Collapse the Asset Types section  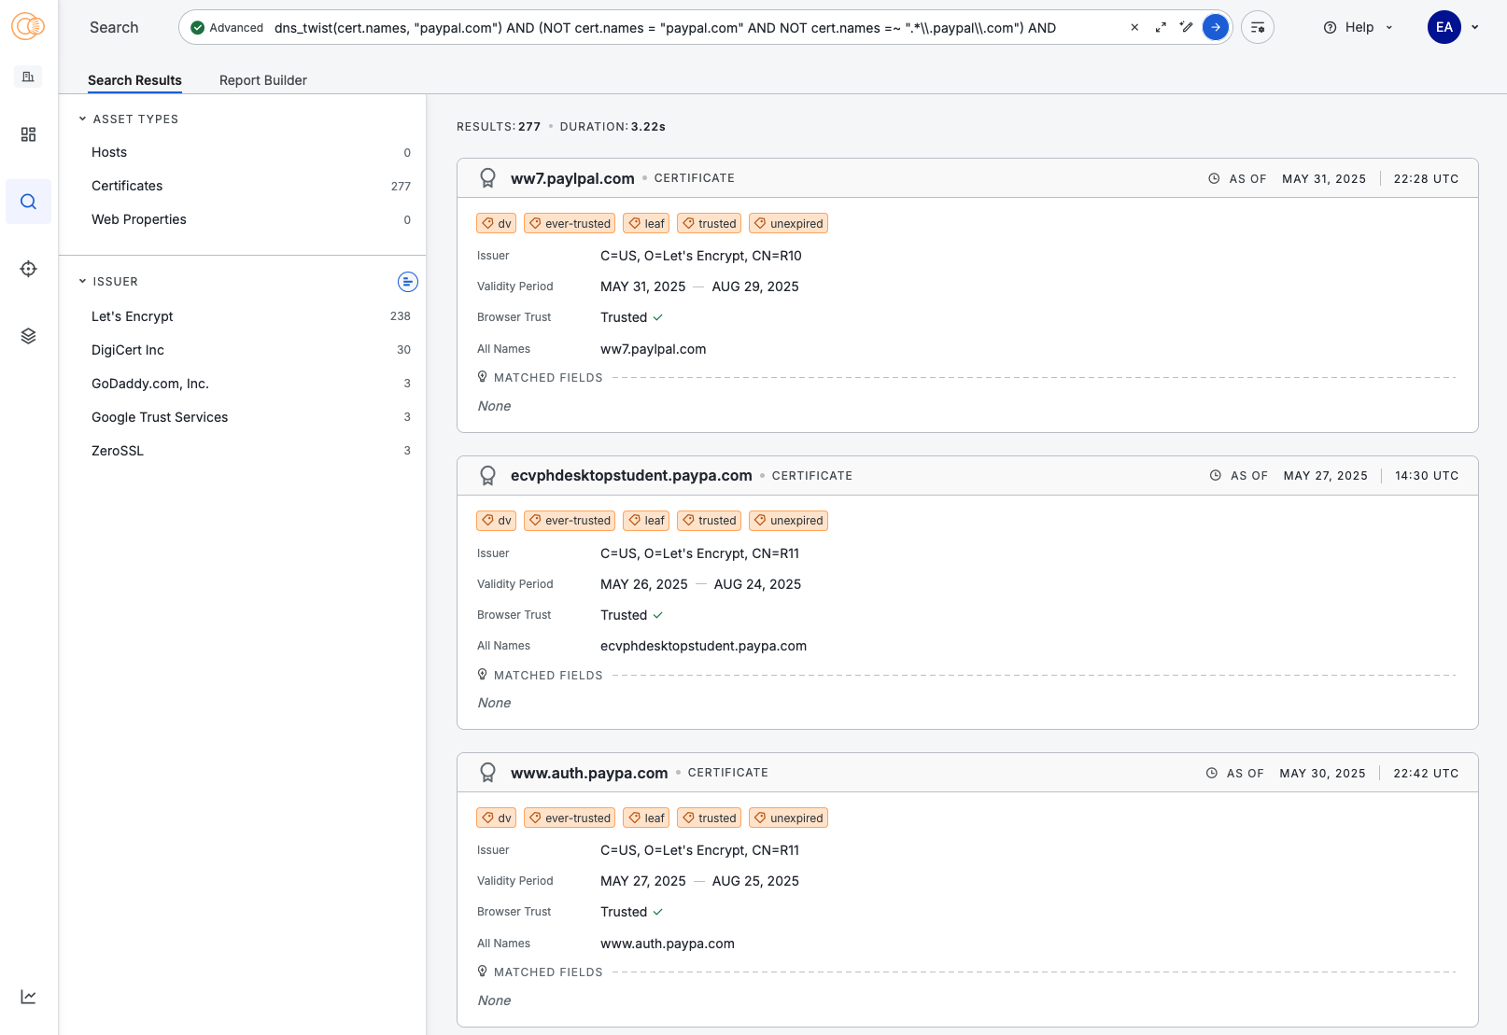click(x=82, y=119)
